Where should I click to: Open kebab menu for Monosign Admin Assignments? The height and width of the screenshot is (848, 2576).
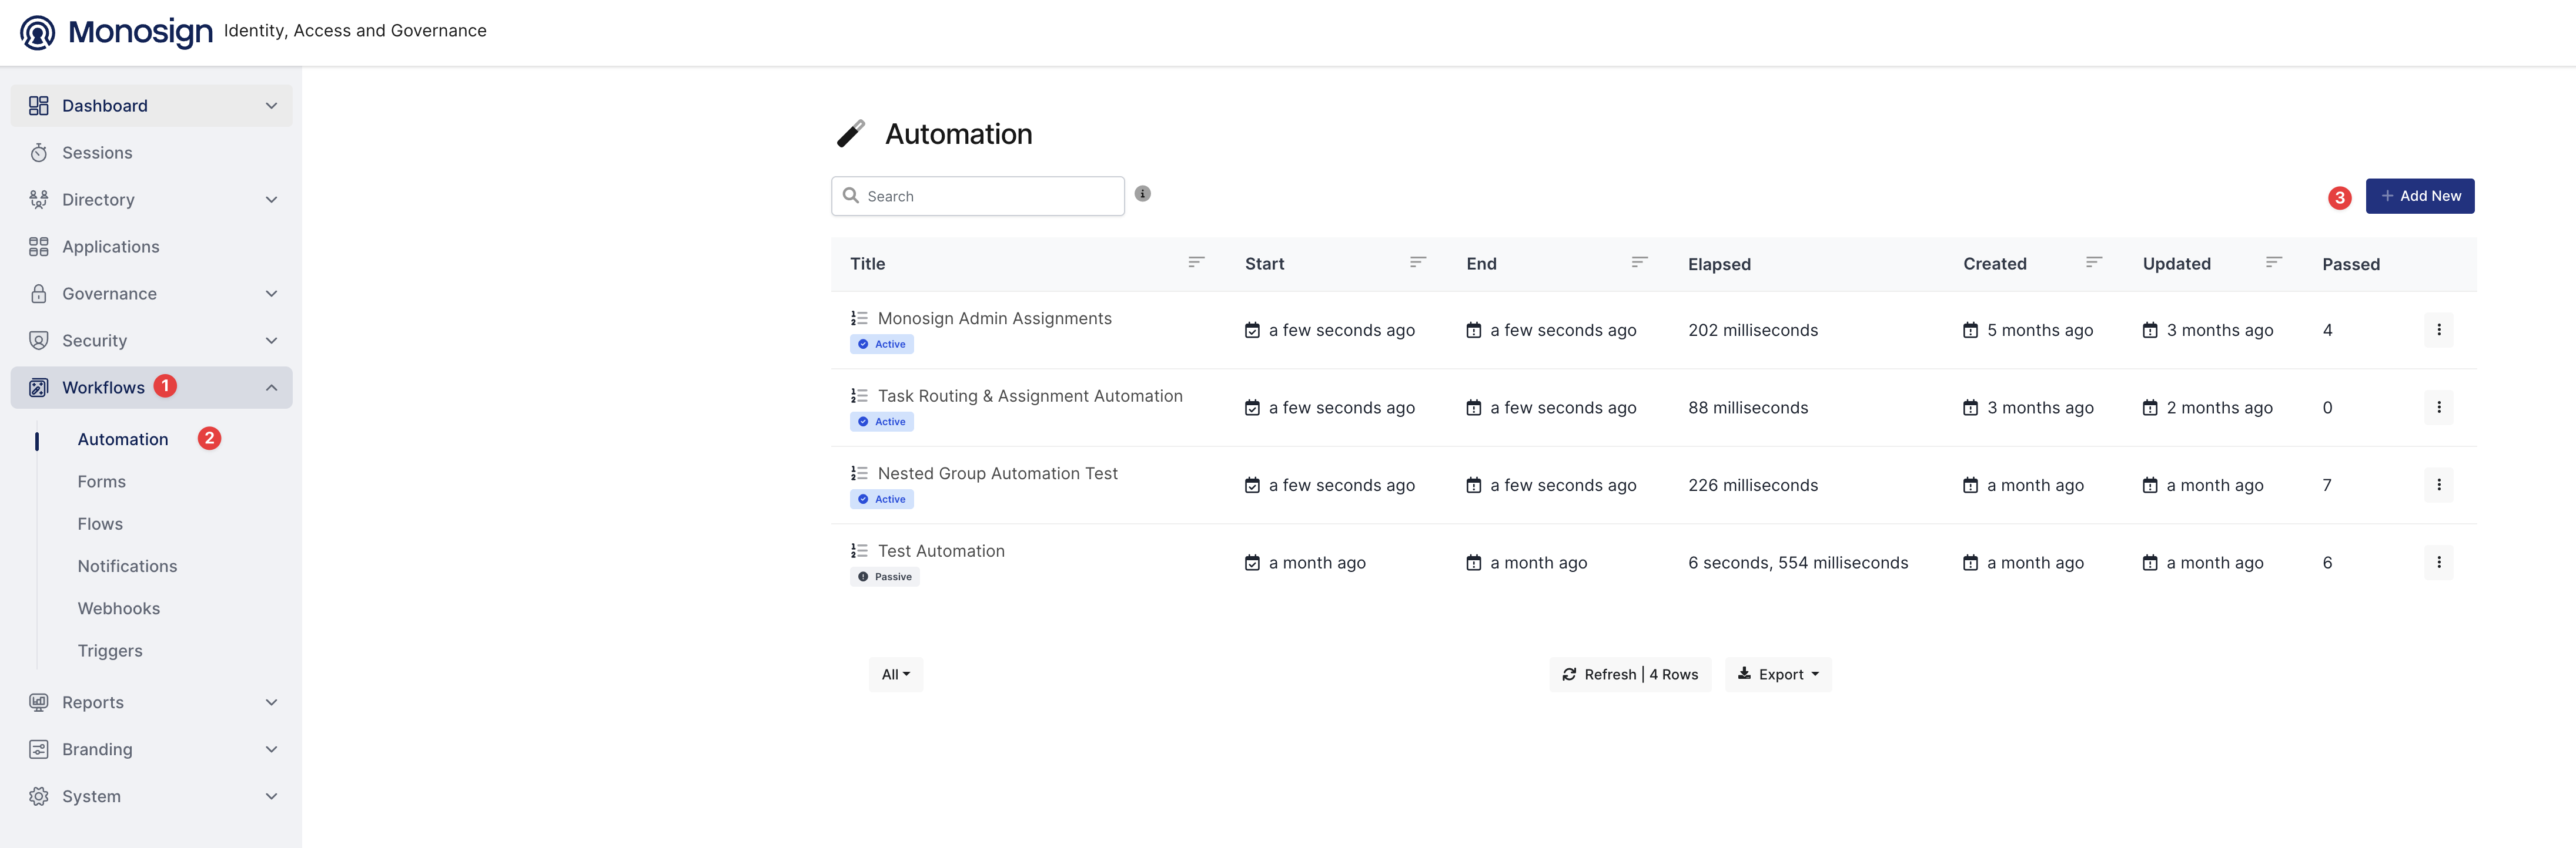[2438, 329]
